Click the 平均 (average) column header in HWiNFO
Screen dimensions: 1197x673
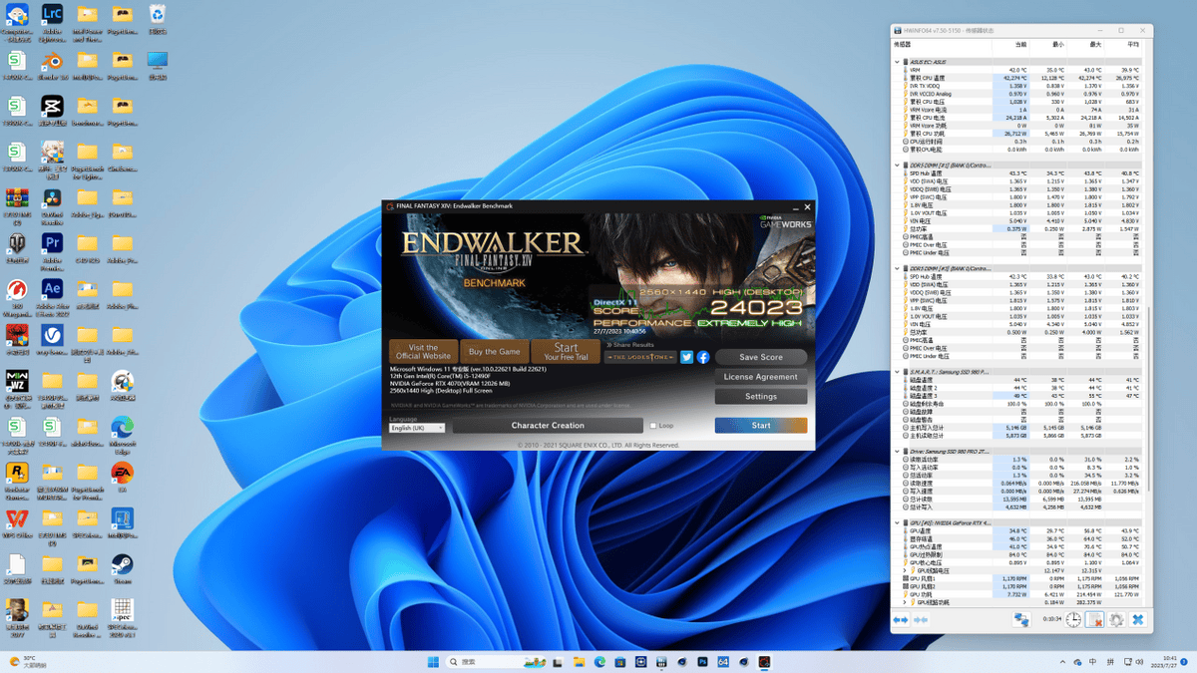pos(1132,45)
